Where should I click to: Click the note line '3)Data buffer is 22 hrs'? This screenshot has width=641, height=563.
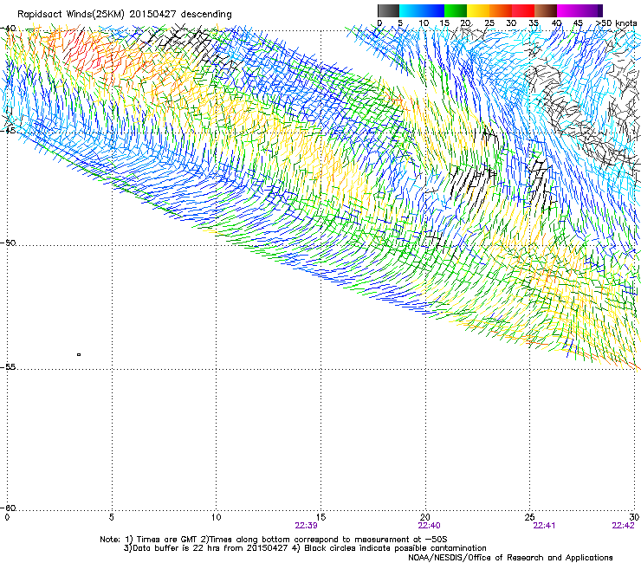tap(305, 548)
